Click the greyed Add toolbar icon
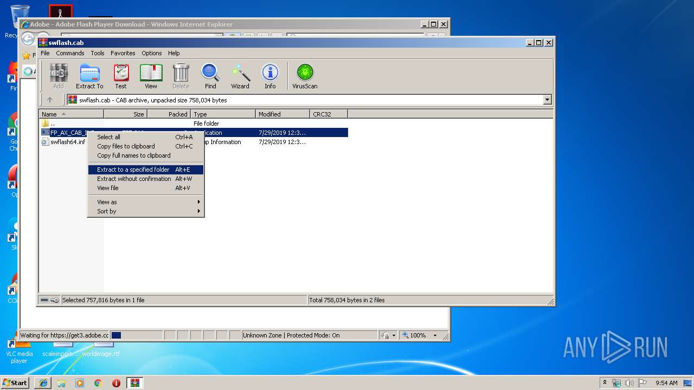Image resolution: width=694 pixels, height=390 pixels. (x=59, y=76)
